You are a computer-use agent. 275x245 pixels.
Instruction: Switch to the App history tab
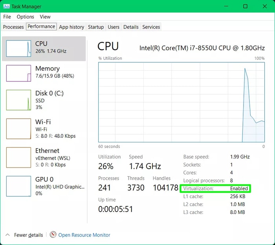tap(71, 27)
